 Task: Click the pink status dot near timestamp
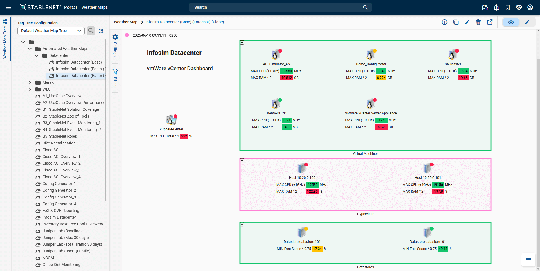(x=127, y=35)
